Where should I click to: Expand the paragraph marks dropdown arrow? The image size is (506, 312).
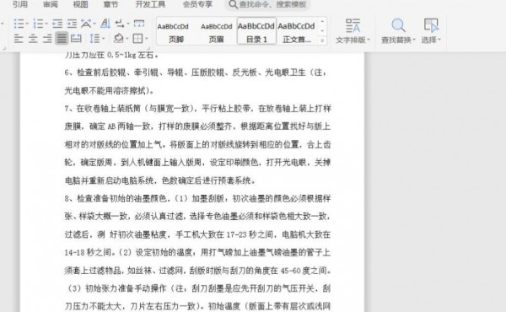point(128,24)
